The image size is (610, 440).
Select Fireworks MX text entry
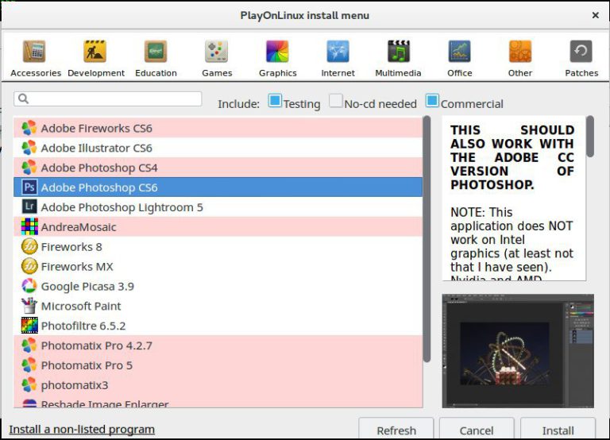[77, 267]
